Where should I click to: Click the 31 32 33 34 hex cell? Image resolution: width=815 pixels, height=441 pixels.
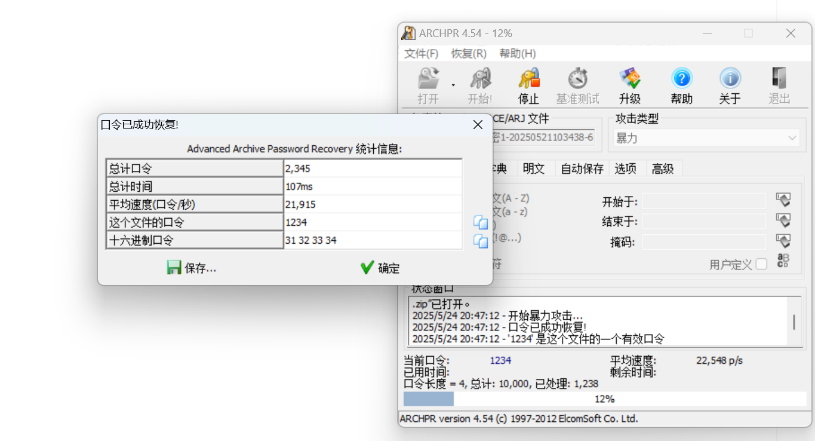373,240
